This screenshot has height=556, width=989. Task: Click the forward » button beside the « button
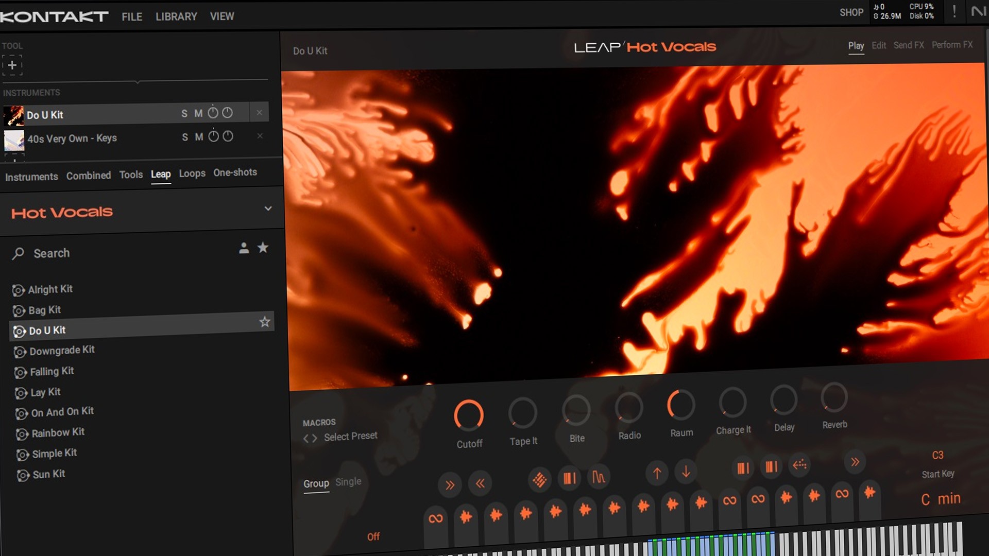coord(450,485)
